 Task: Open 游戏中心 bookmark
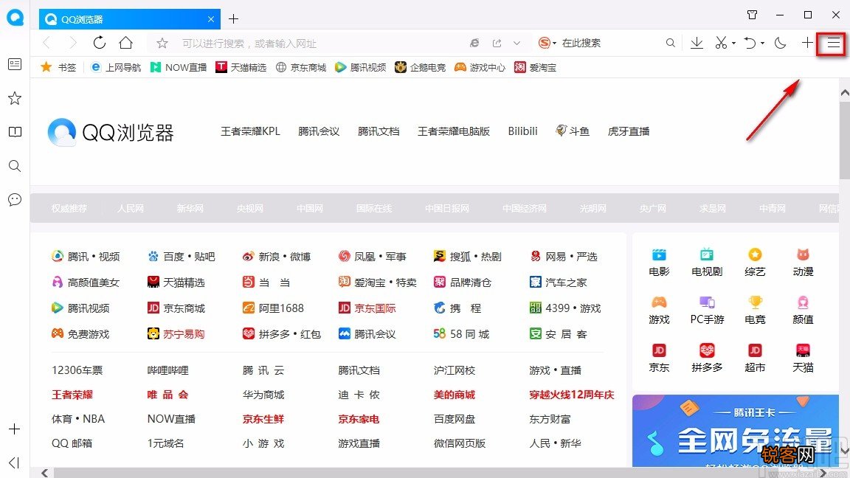pyautogui.click(x=480, y=67)
